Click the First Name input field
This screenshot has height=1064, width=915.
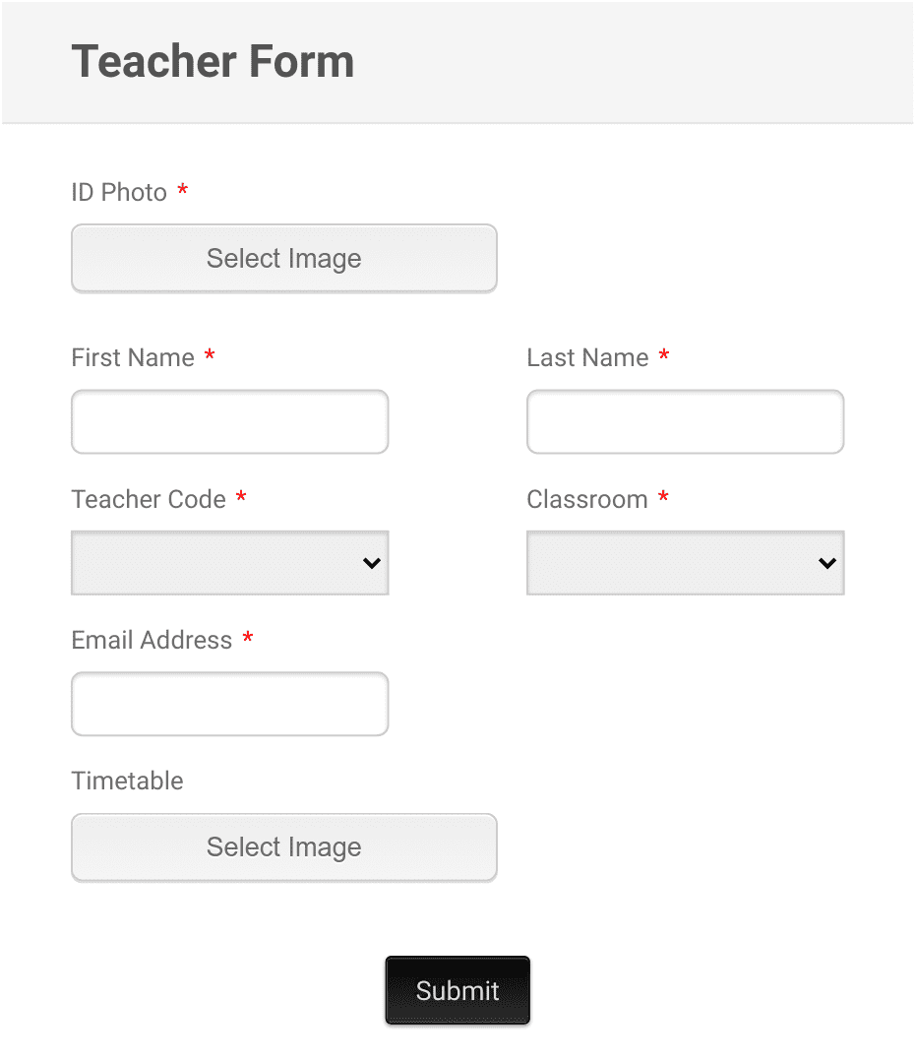(x=229, y=421)
